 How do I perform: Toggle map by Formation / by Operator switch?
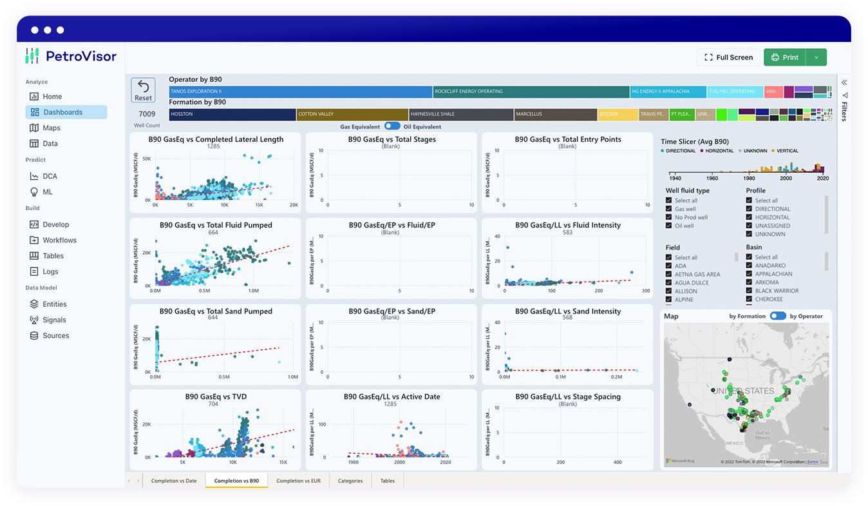click(778, 316)
